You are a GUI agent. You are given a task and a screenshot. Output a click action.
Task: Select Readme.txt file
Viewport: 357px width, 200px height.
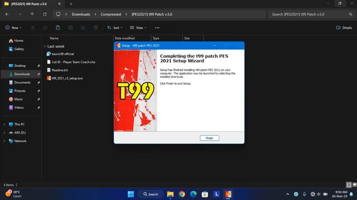coord(57,70)
